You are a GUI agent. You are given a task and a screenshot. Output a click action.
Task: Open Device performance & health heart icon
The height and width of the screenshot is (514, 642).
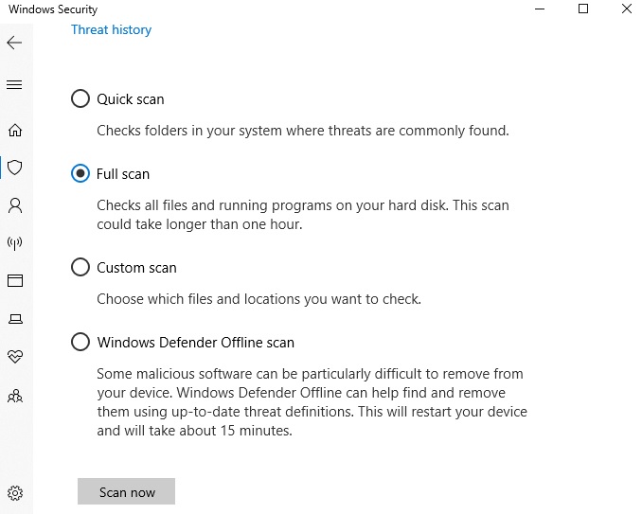15,356
